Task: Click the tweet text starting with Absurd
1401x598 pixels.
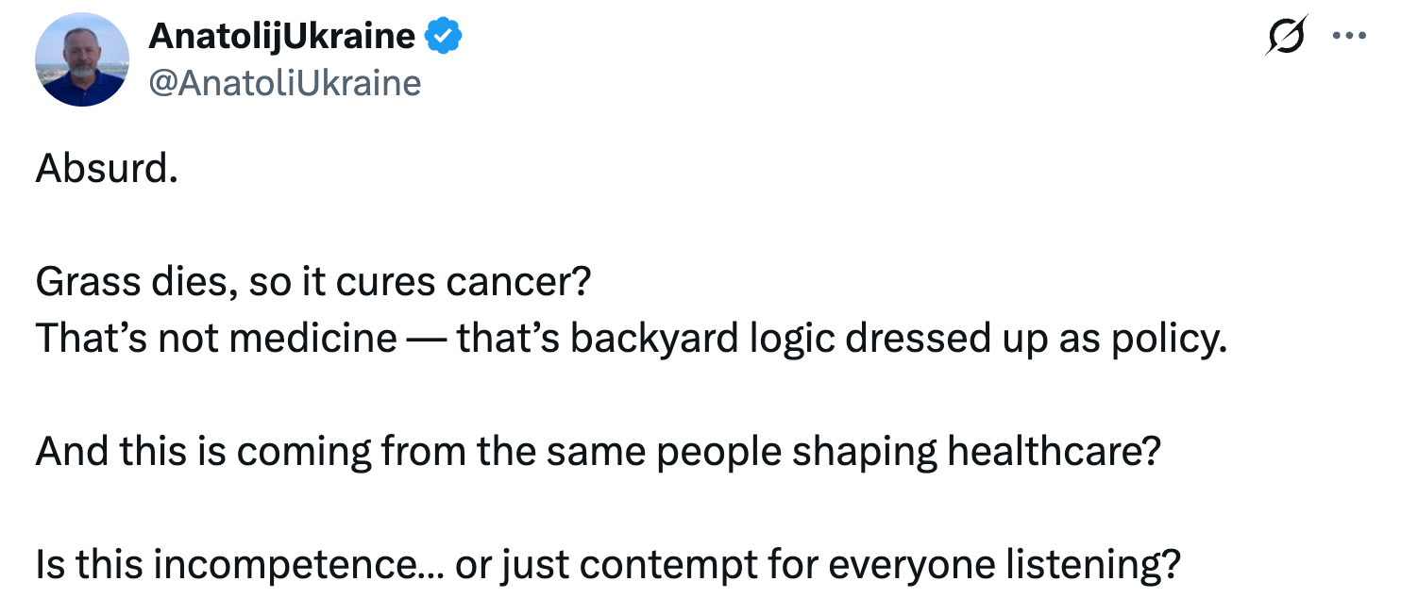Action: click(104, 168)
